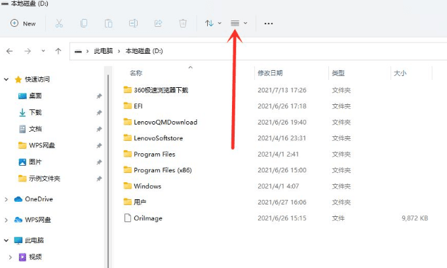This screenshot has width=447, height=268.
Task: Click the 2021/6/27 16:06 date cell
Action: (x=282, y=202)
